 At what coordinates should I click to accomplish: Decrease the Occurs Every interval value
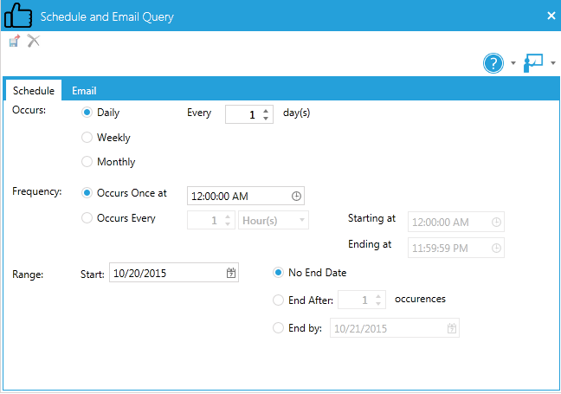[228, 224]
